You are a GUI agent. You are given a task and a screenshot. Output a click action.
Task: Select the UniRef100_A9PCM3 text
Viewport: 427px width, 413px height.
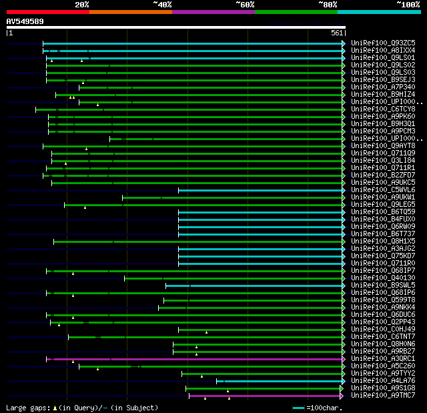point(383,131)
